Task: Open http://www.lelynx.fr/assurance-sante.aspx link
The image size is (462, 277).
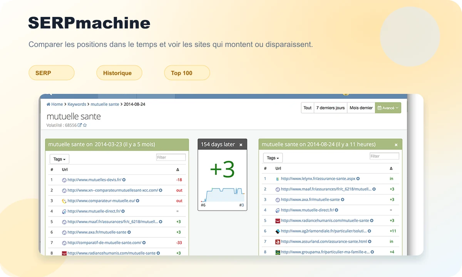Action: [318, 179]
